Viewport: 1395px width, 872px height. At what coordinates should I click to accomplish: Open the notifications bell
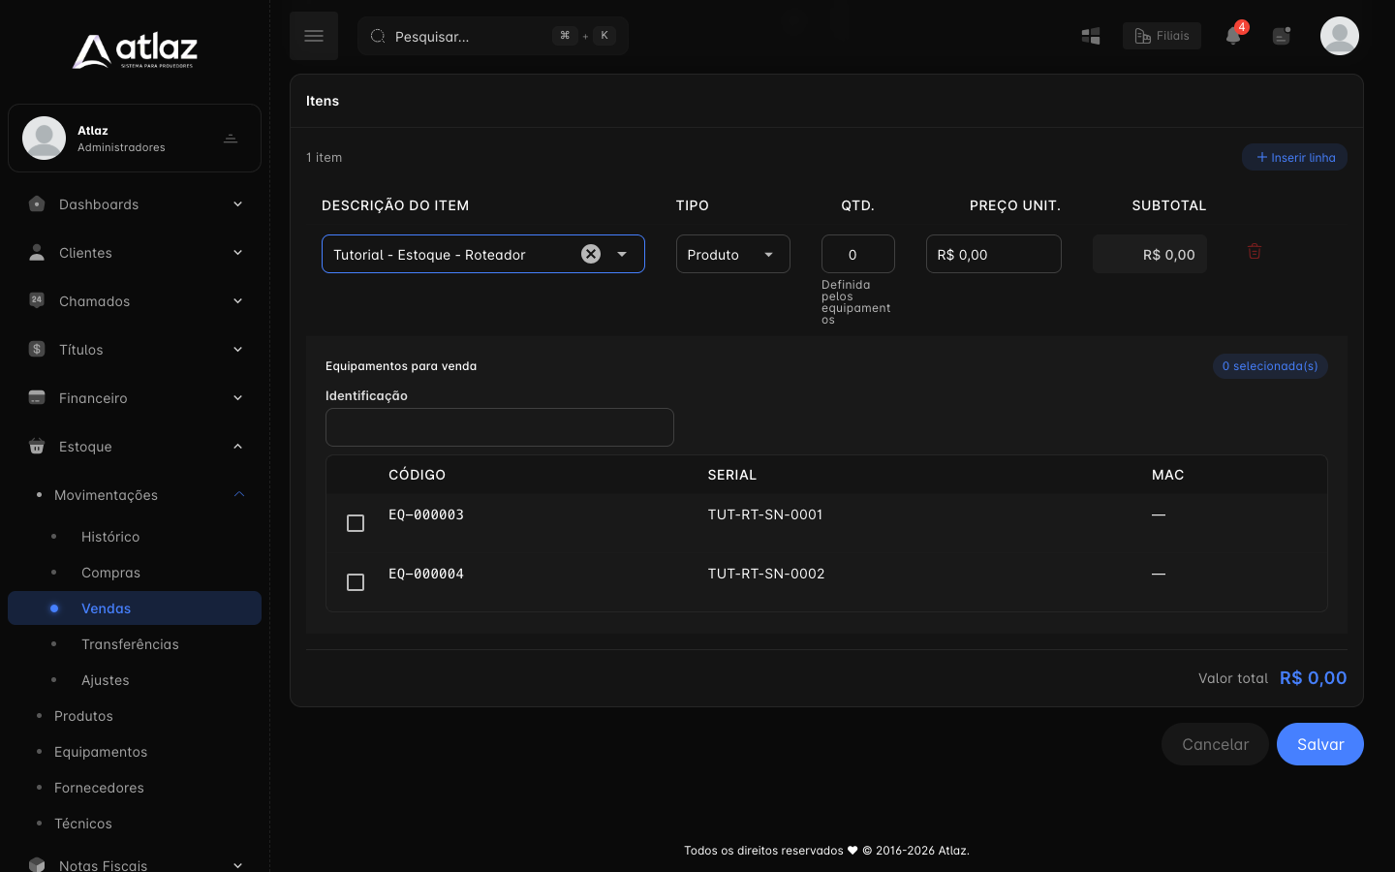click(x=1233, y=36)
